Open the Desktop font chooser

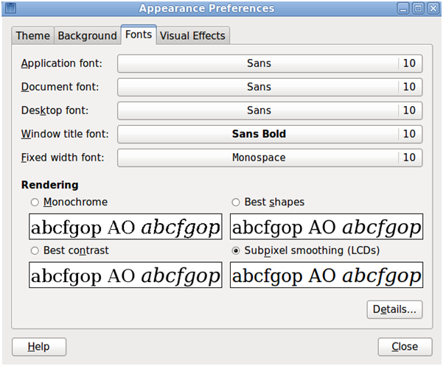[x=270, y=110]
